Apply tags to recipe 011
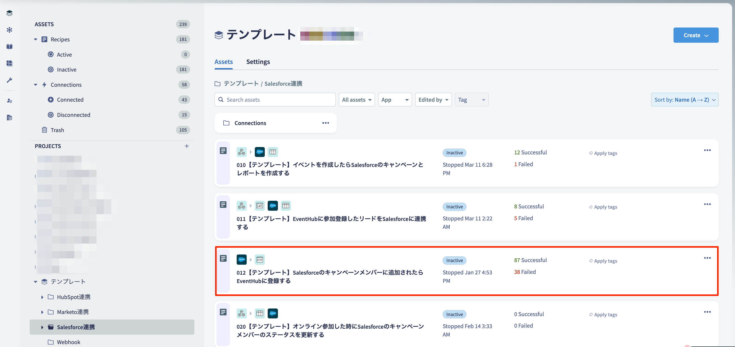Screen dimensions: 735x347 pyautogui.click(x=603, y=207)
